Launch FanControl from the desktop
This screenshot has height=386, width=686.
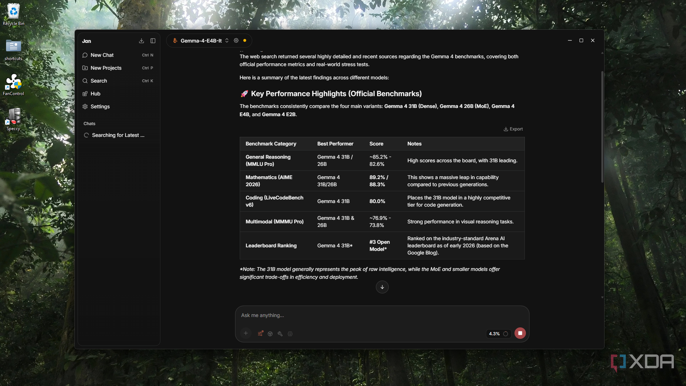point(14,85)
